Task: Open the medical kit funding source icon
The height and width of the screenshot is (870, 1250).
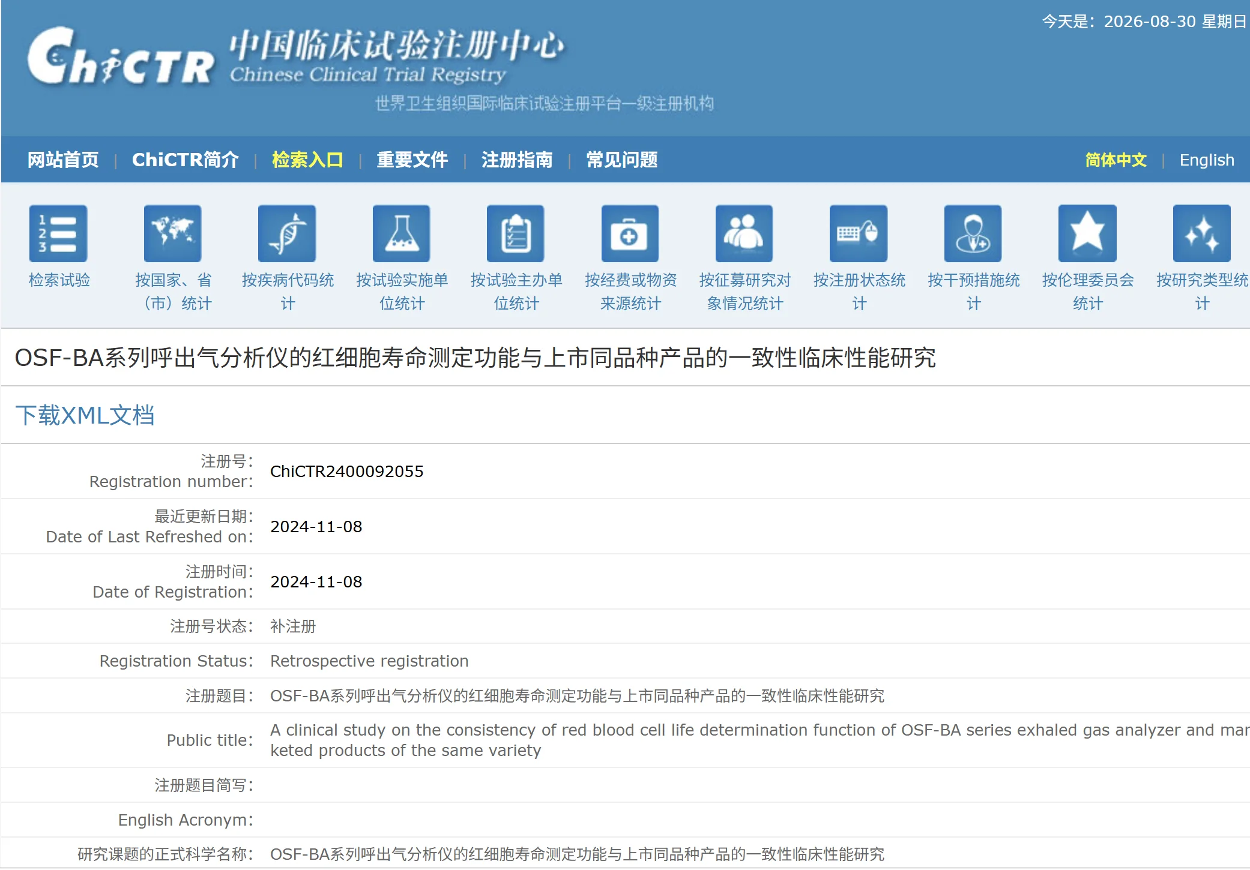Action: [630, 233]
